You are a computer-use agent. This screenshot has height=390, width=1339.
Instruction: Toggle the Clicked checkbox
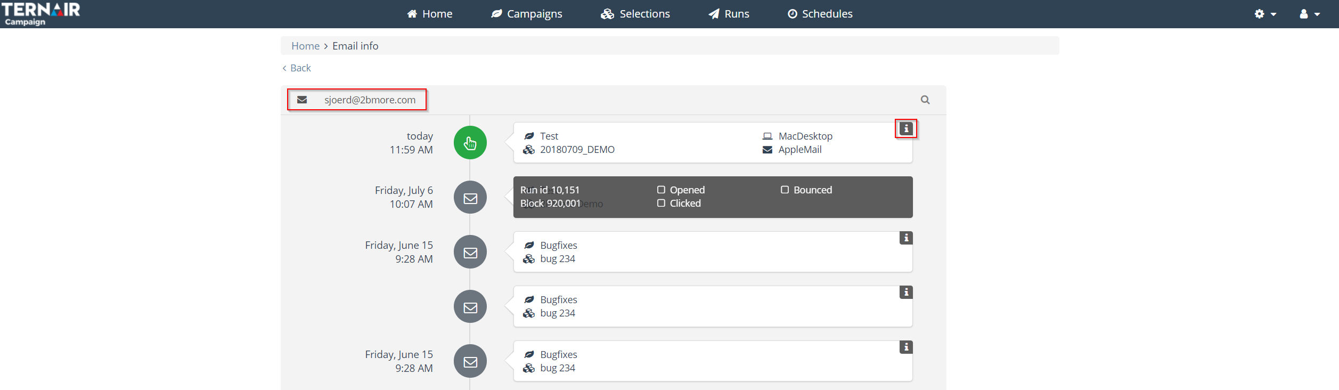pos(661,203)
